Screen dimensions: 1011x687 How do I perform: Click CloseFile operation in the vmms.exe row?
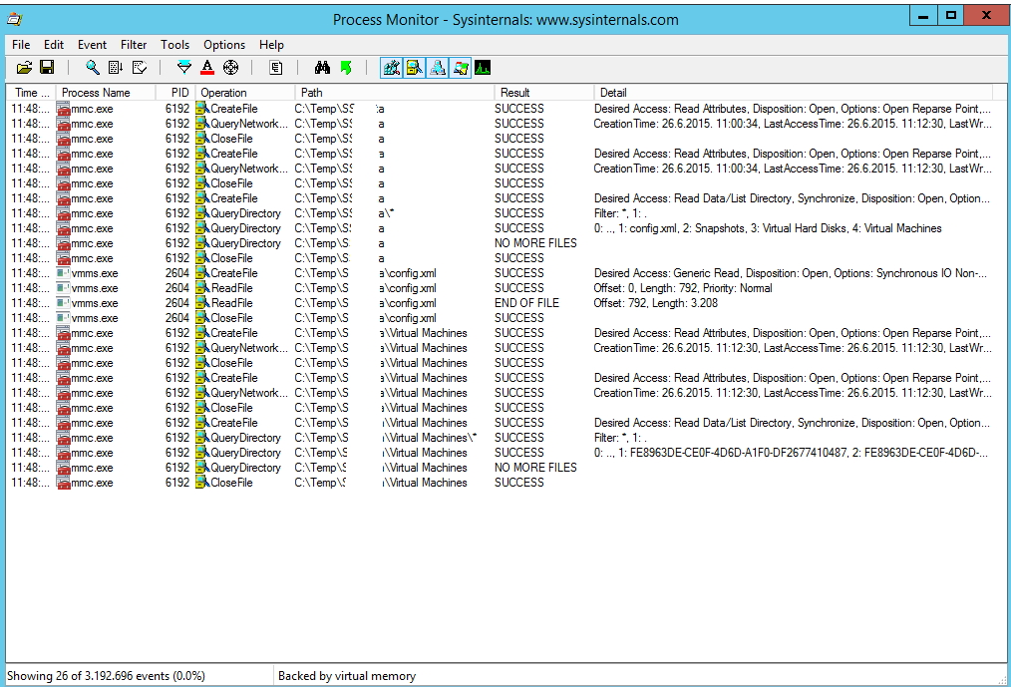(x=232, y=318)
